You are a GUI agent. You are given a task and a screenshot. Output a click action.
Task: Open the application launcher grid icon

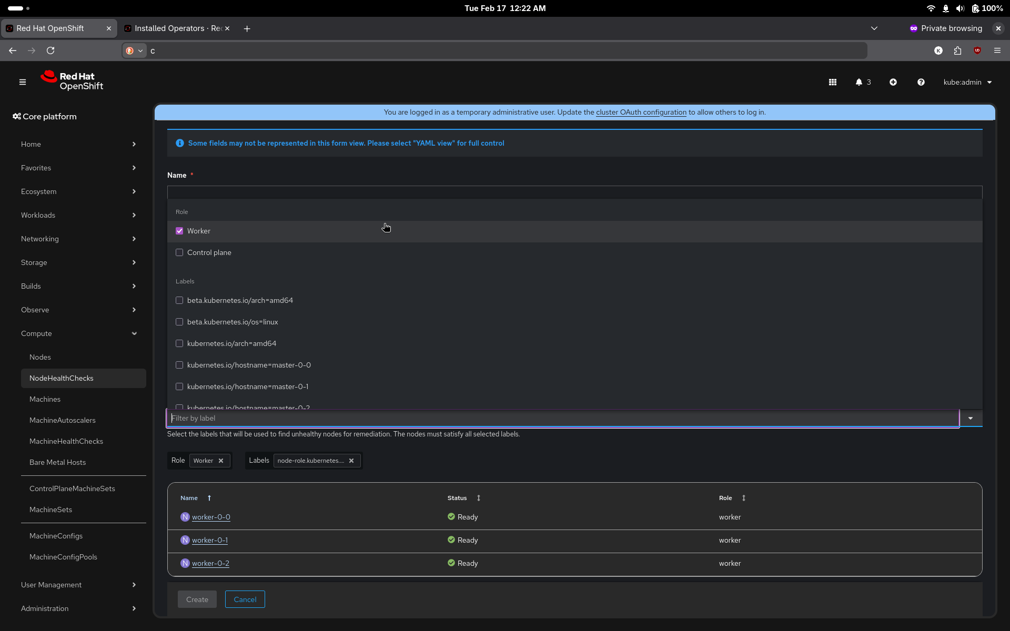[832, 82]
